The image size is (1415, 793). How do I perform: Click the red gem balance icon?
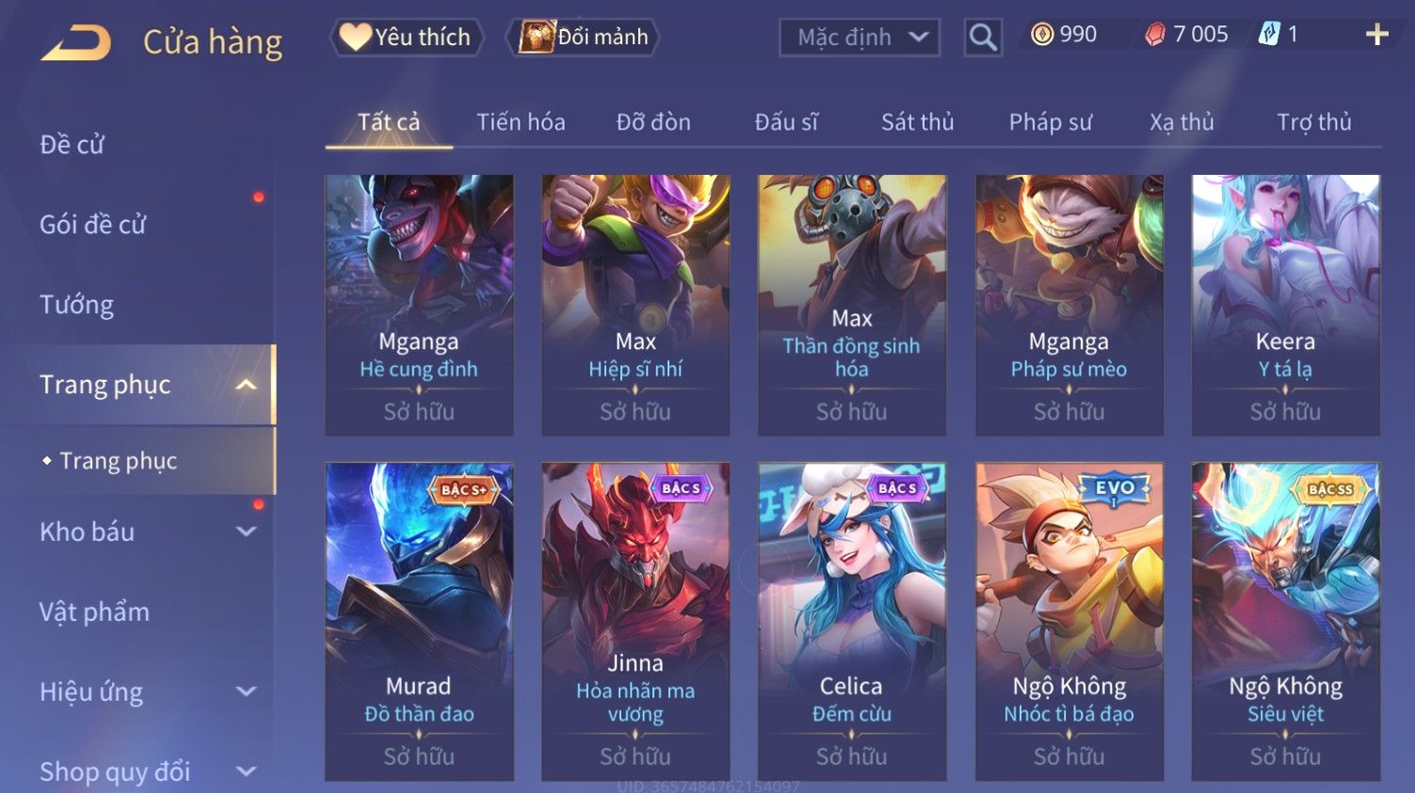click(x=1155, y=35)
